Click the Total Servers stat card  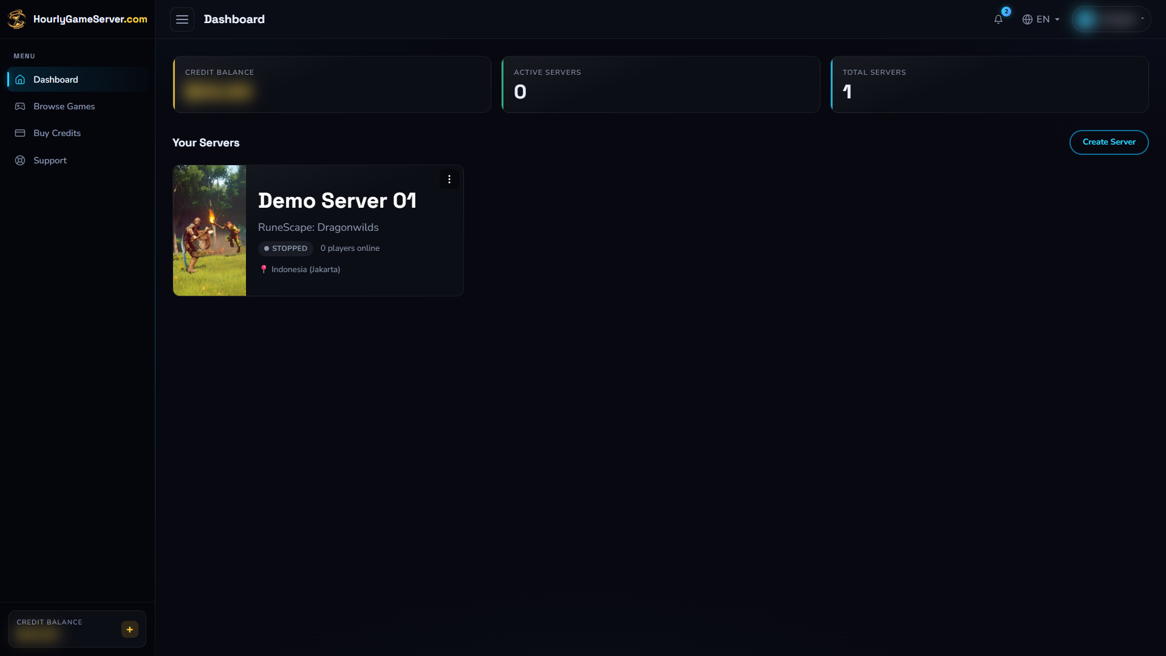tap(989, 84)
